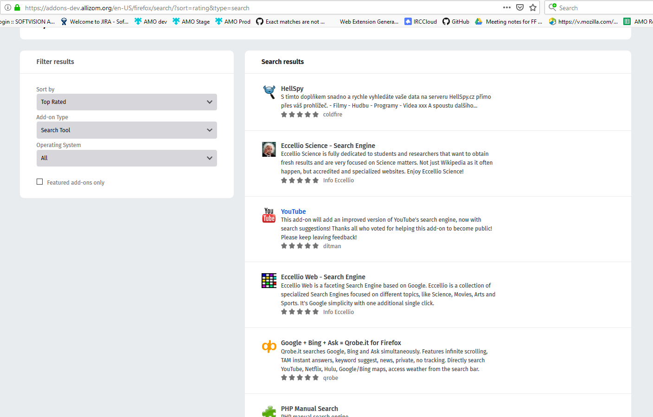Open the Welcome to JIRA bookmark
Image resolution: width=653 pixels, height=417 pixels.
click(x=95, y=21)
